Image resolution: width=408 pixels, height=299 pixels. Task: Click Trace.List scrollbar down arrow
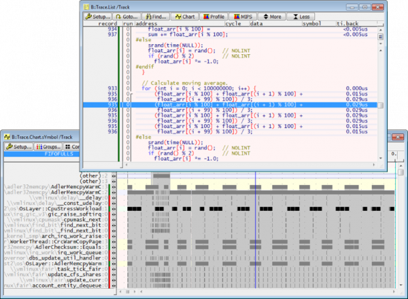pos(381,159)
